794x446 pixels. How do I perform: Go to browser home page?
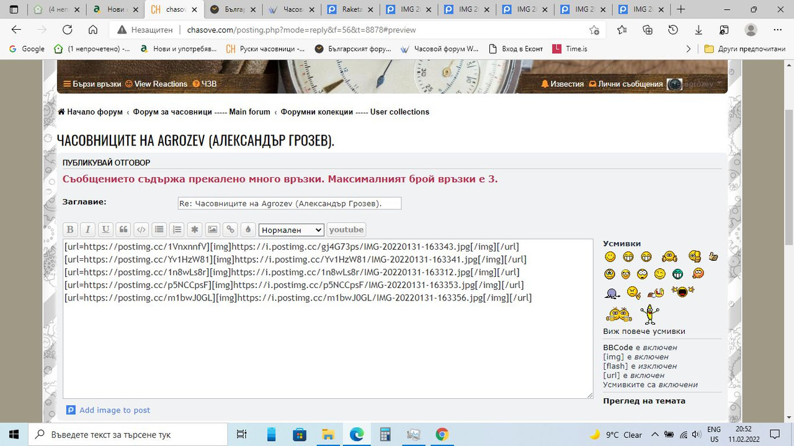tap(93, 30)
